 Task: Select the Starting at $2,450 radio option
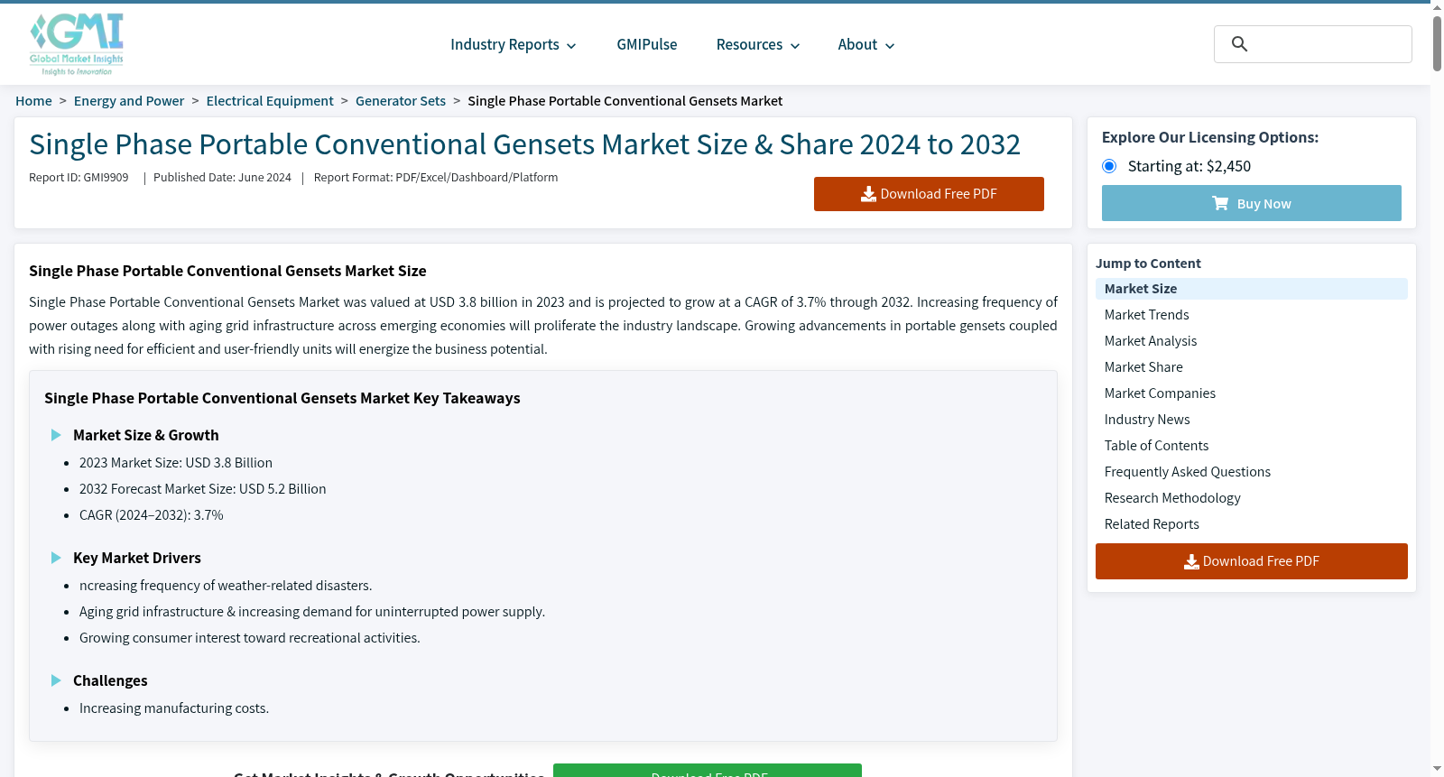point(1109,166)
